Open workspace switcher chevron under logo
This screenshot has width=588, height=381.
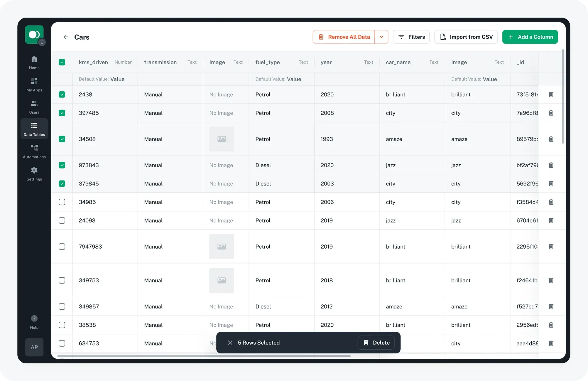[x=42, y=43]
